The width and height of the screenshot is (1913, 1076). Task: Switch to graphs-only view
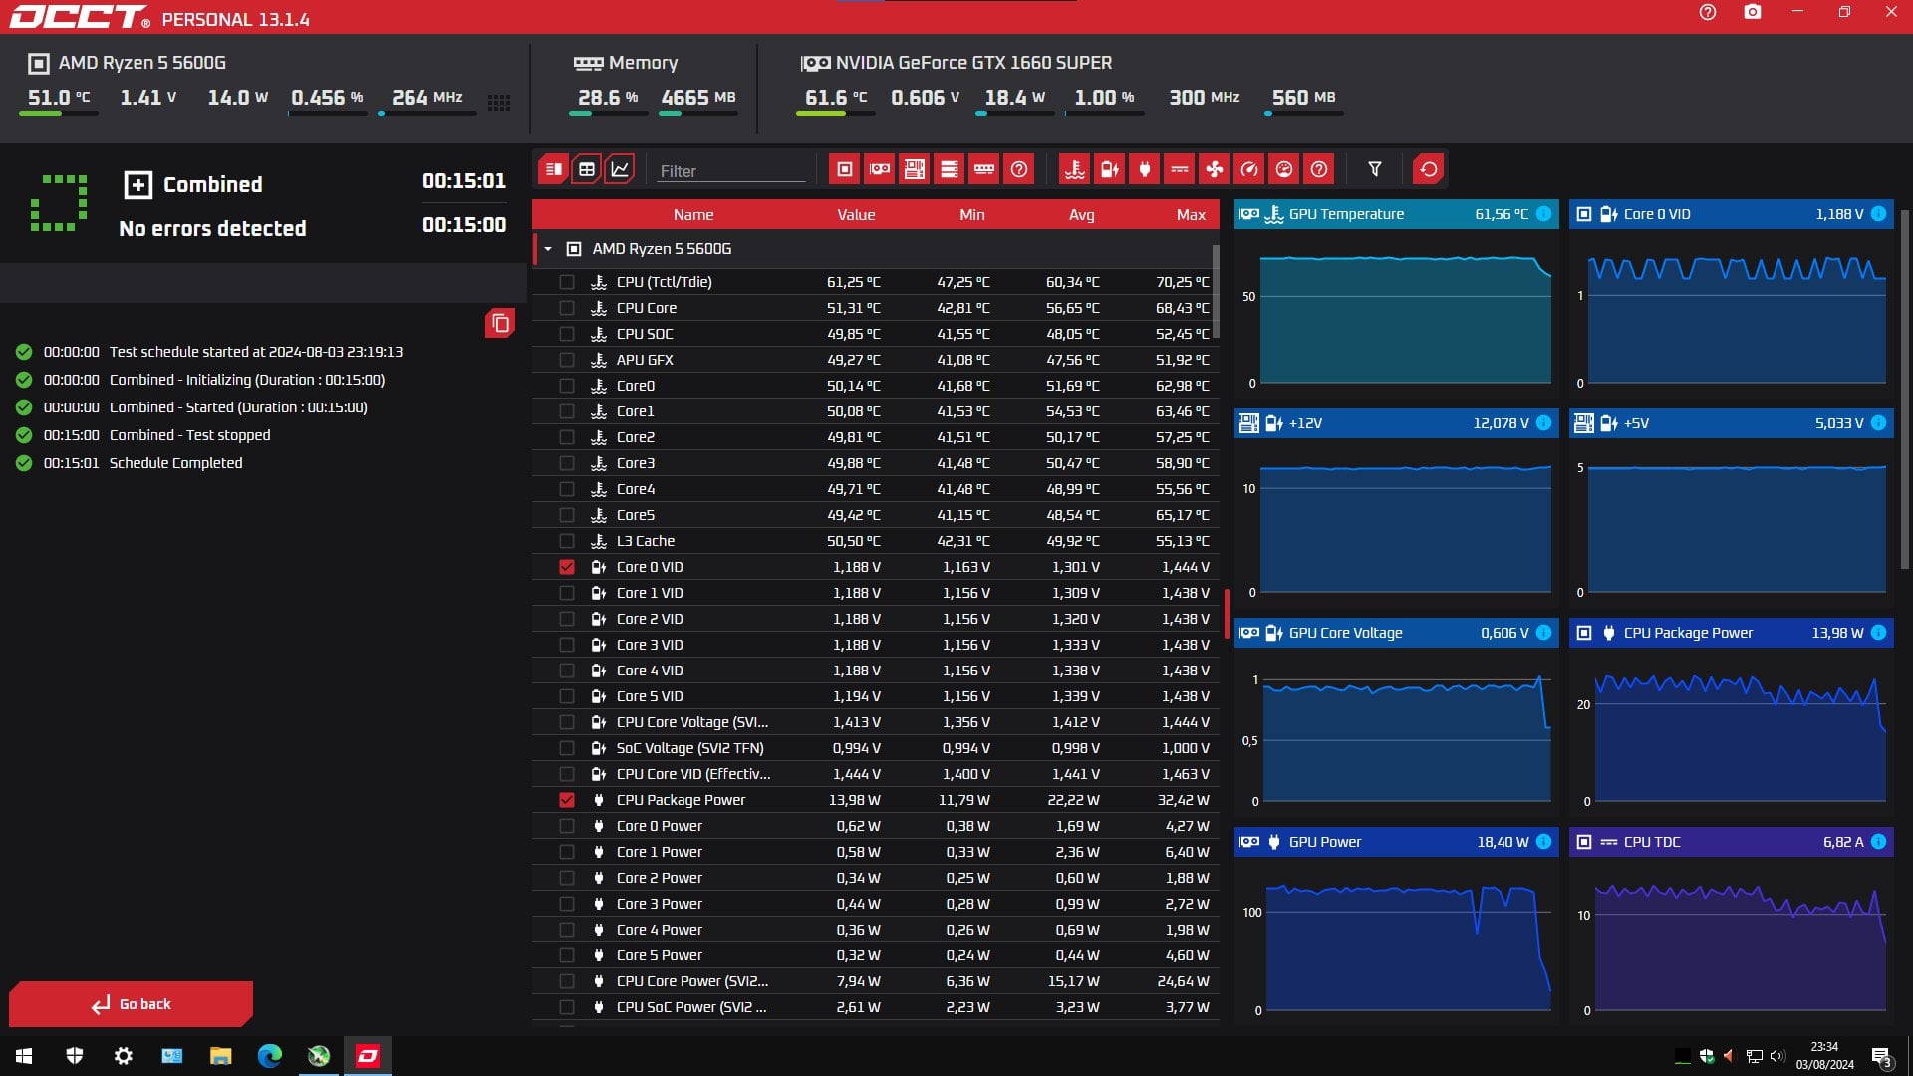[x=620, y=169]
